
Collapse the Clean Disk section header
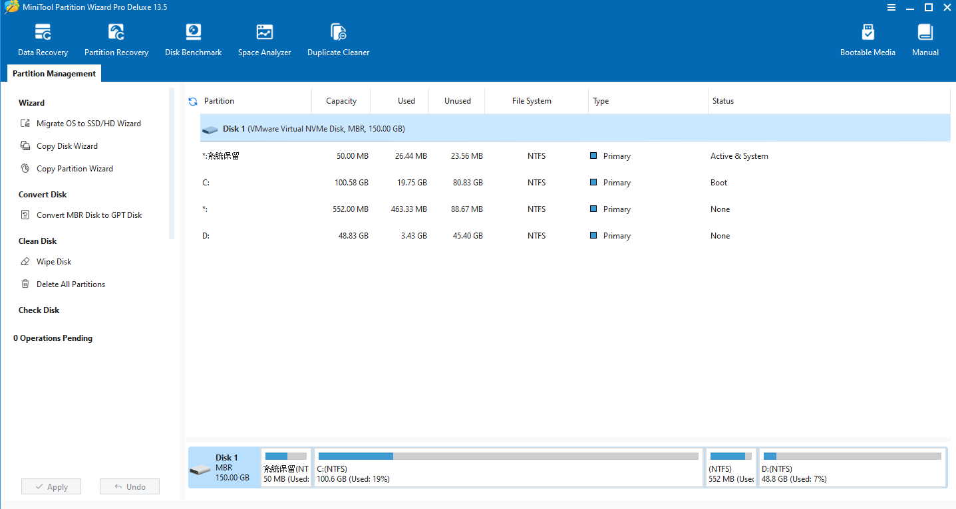point(38,241)
